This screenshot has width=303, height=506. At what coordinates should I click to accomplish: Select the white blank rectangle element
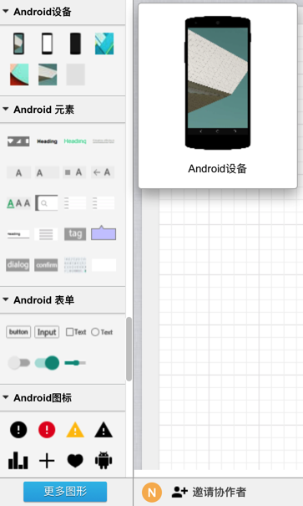click(x=104, y=265)
